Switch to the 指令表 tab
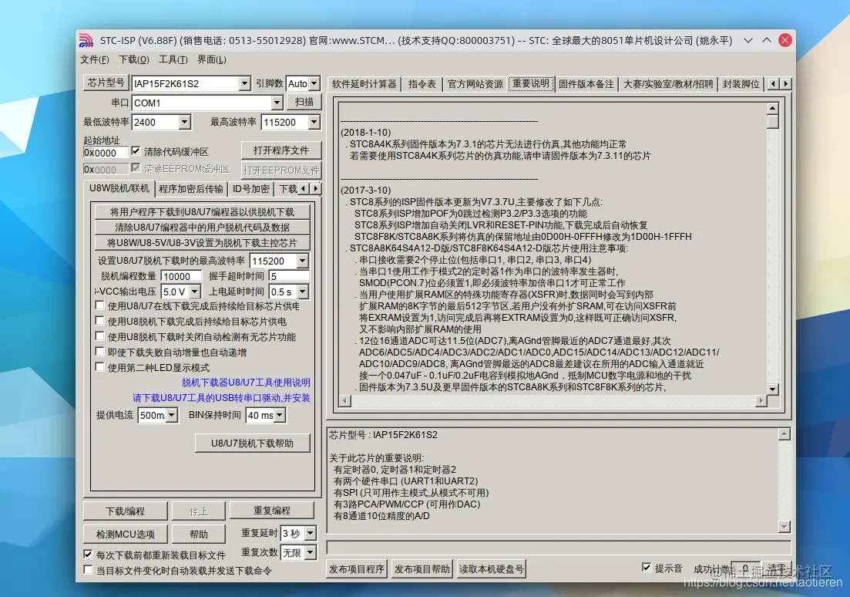Viewport: 850px width, 597px height. coord(422,83)
